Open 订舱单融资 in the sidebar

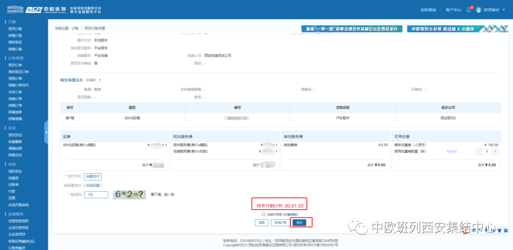[x=17, y=248]
